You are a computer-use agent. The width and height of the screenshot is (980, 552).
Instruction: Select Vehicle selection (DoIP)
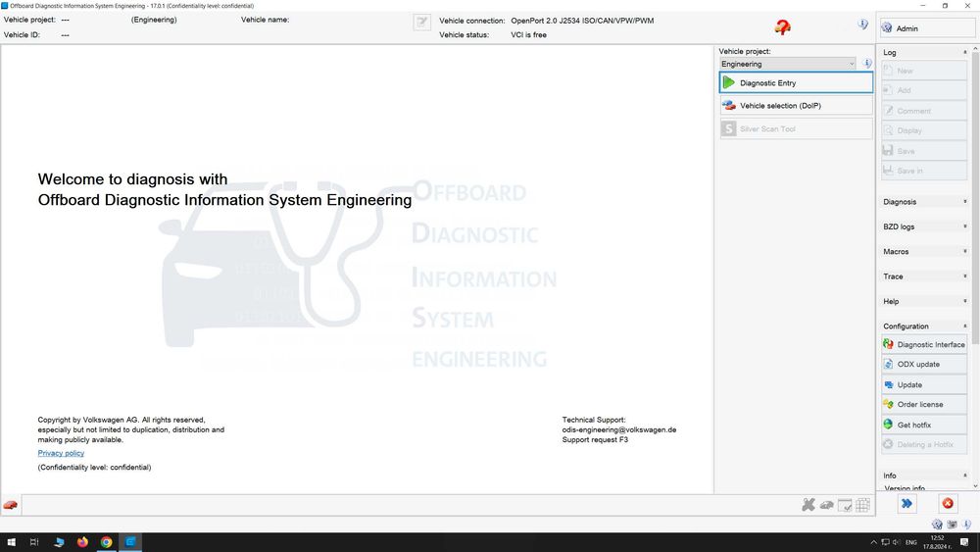pos(796,106)
